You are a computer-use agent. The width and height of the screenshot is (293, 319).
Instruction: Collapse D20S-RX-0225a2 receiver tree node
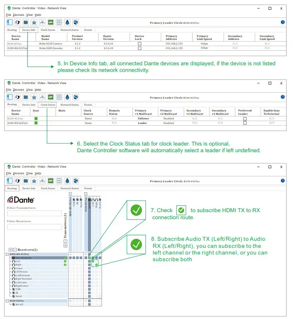point(7,254)
